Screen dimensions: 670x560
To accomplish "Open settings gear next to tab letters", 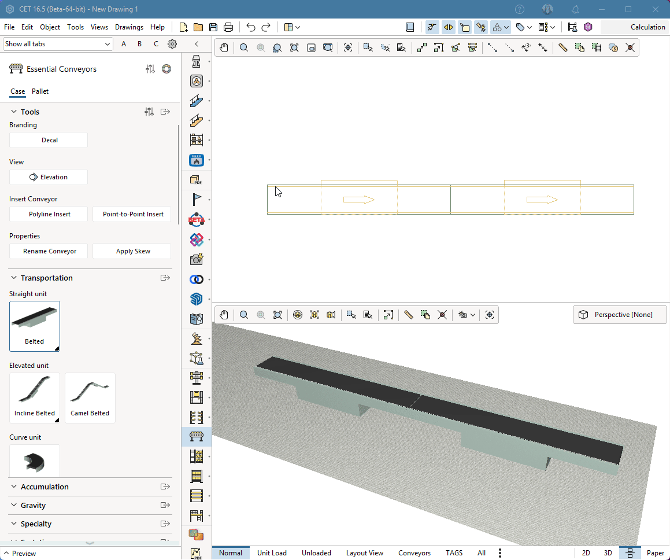I will 172,44.
